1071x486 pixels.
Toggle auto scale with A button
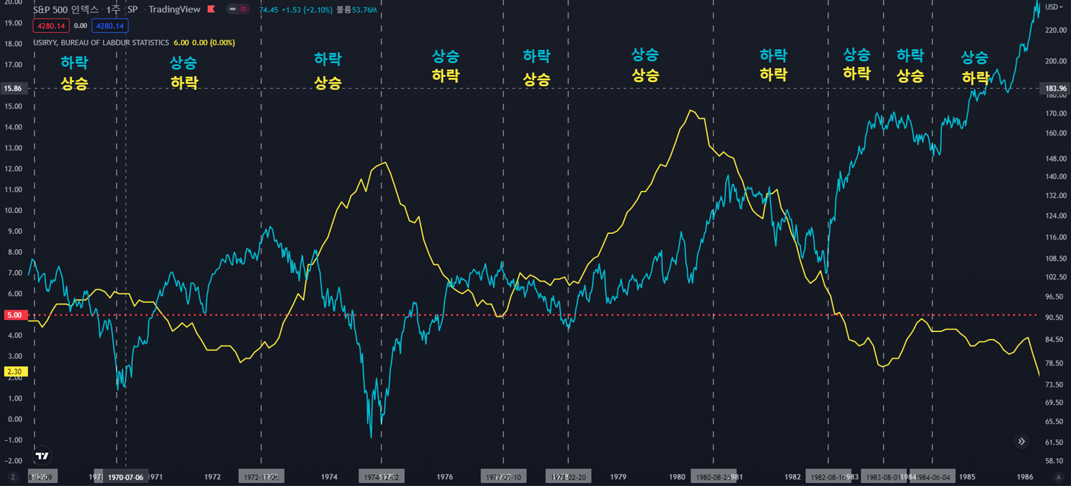[x=1058, y=477]
